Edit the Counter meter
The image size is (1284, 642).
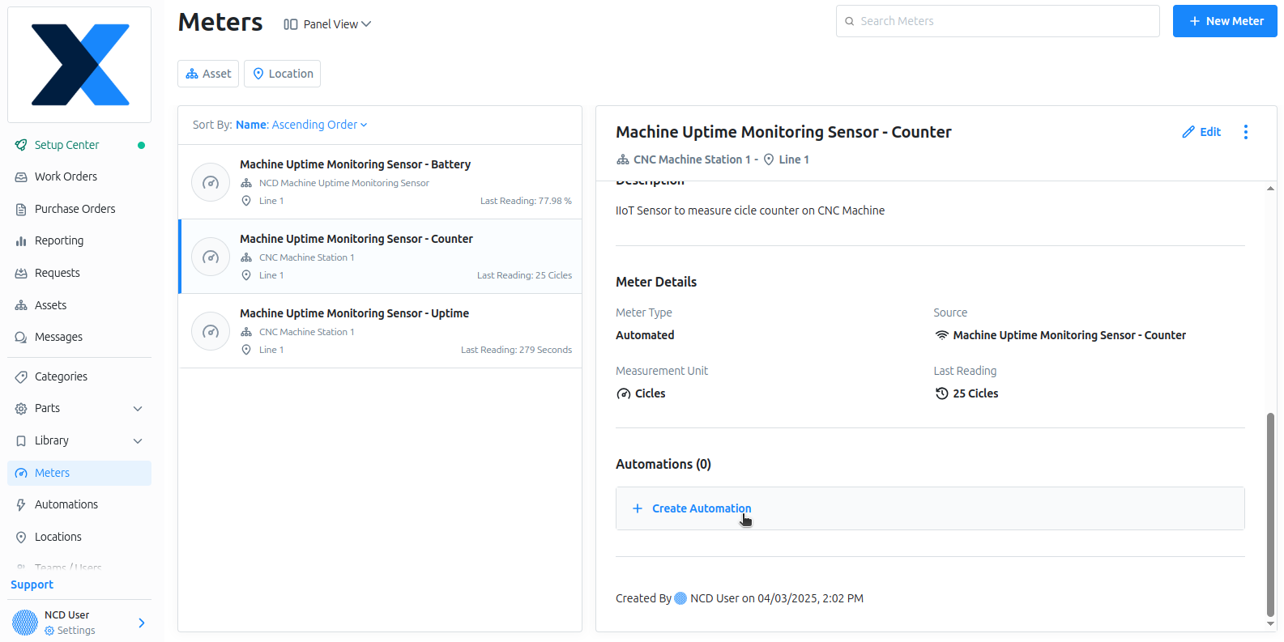[x=1201, y=132]
